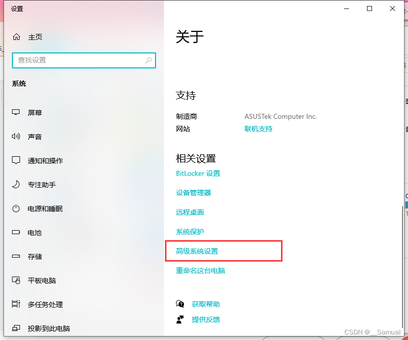This screenshot has width=408, height=340.
Task: Open BitLocker 设置 link
Action: point(198,173)
